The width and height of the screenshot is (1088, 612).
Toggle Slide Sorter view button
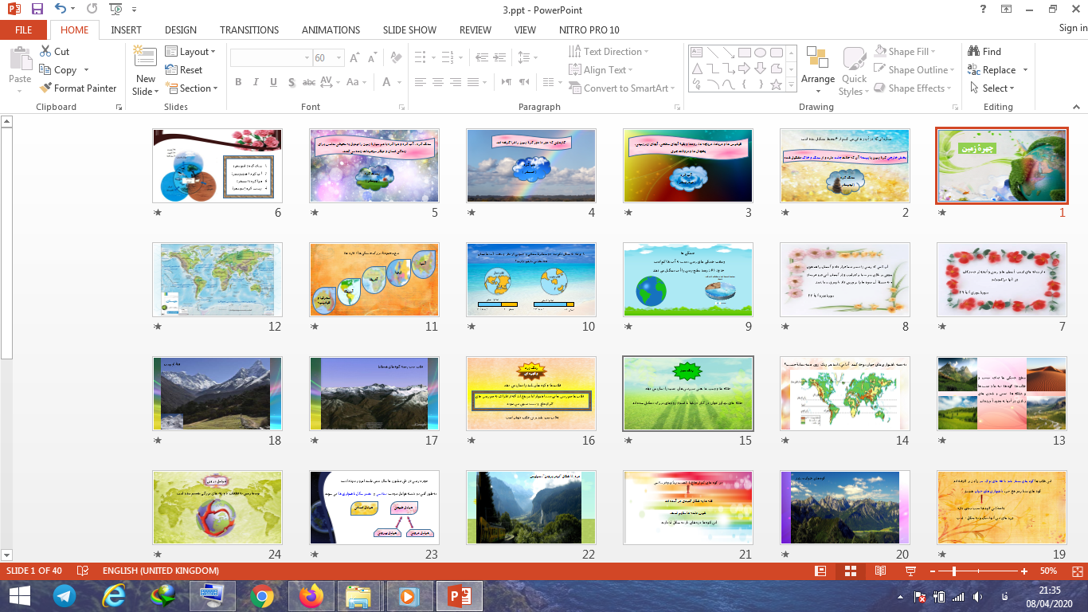point(850,571)
